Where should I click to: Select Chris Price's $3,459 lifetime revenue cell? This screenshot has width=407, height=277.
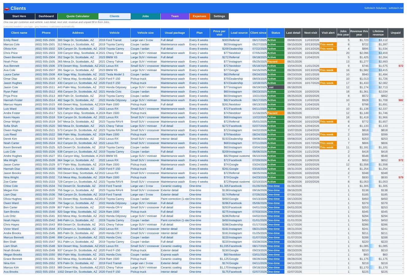pyautogui.click(x=378, y=53)
